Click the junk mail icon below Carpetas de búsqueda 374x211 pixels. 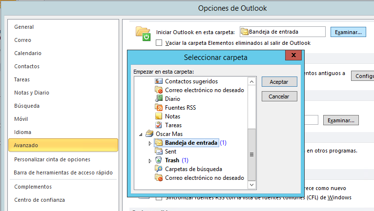point(159,178)
